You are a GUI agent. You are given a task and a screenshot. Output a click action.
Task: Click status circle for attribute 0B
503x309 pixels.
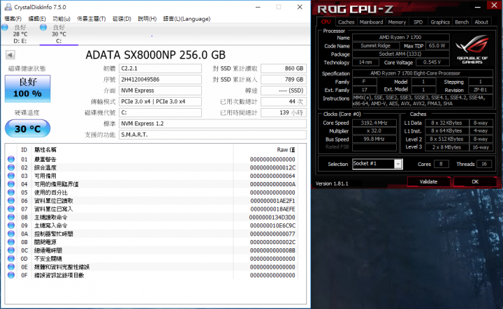pyautogui.click(x=11, y=242)
